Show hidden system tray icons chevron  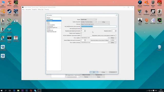click(x=147, y=90)
